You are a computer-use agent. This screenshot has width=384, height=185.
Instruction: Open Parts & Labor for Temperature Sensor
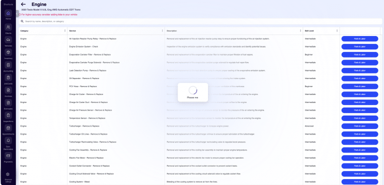pos(360,118)
